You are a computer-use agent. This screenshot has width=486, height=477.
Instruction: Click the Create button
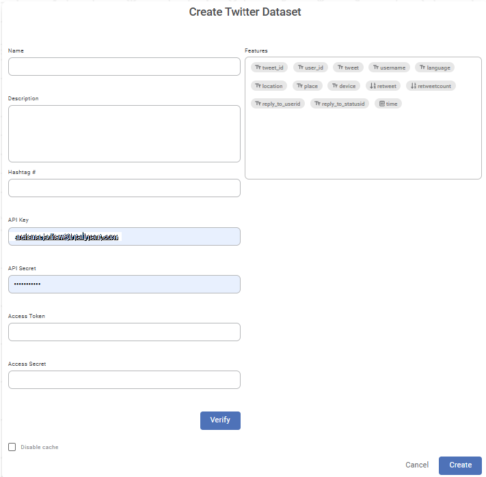460,465
